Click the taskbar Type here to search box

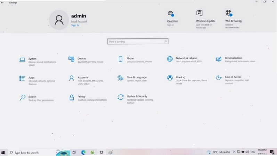pos(31,153)
